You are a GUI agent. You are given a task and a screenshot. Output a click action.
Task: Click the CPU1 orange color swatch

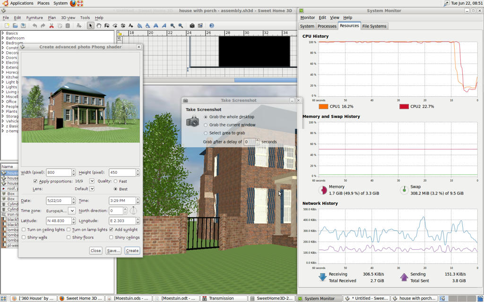[x=323, y=106]
